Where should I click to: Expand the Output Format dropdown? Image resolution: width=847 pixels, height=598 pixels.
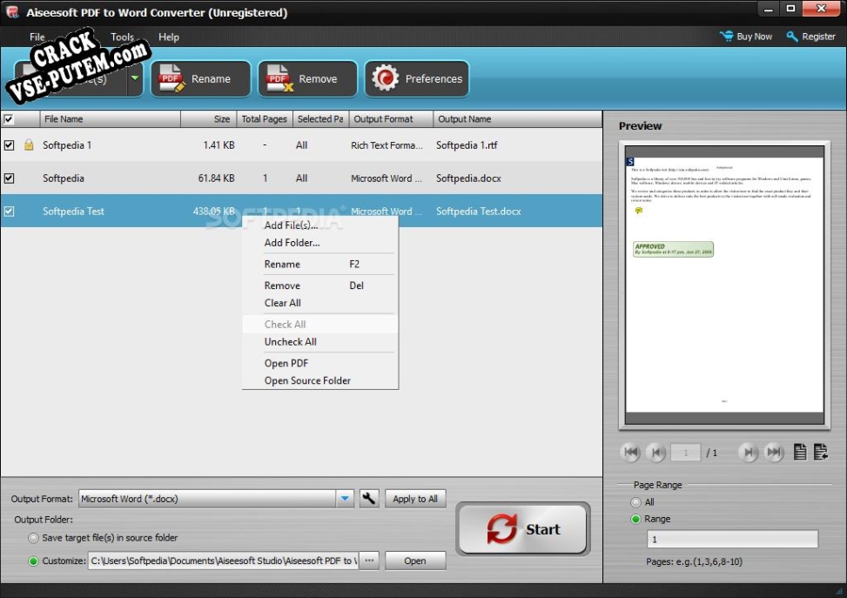(345, 499)
